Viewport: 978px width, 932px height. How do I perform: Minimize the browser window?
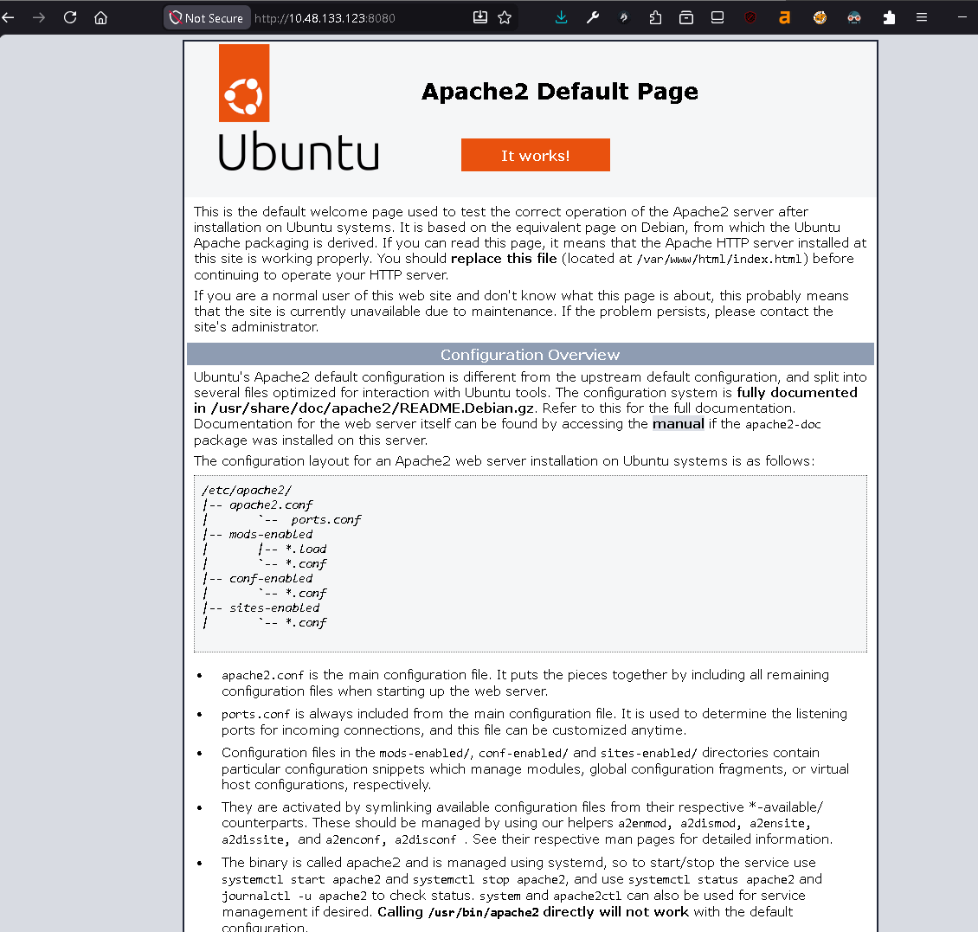click(962, 17)
